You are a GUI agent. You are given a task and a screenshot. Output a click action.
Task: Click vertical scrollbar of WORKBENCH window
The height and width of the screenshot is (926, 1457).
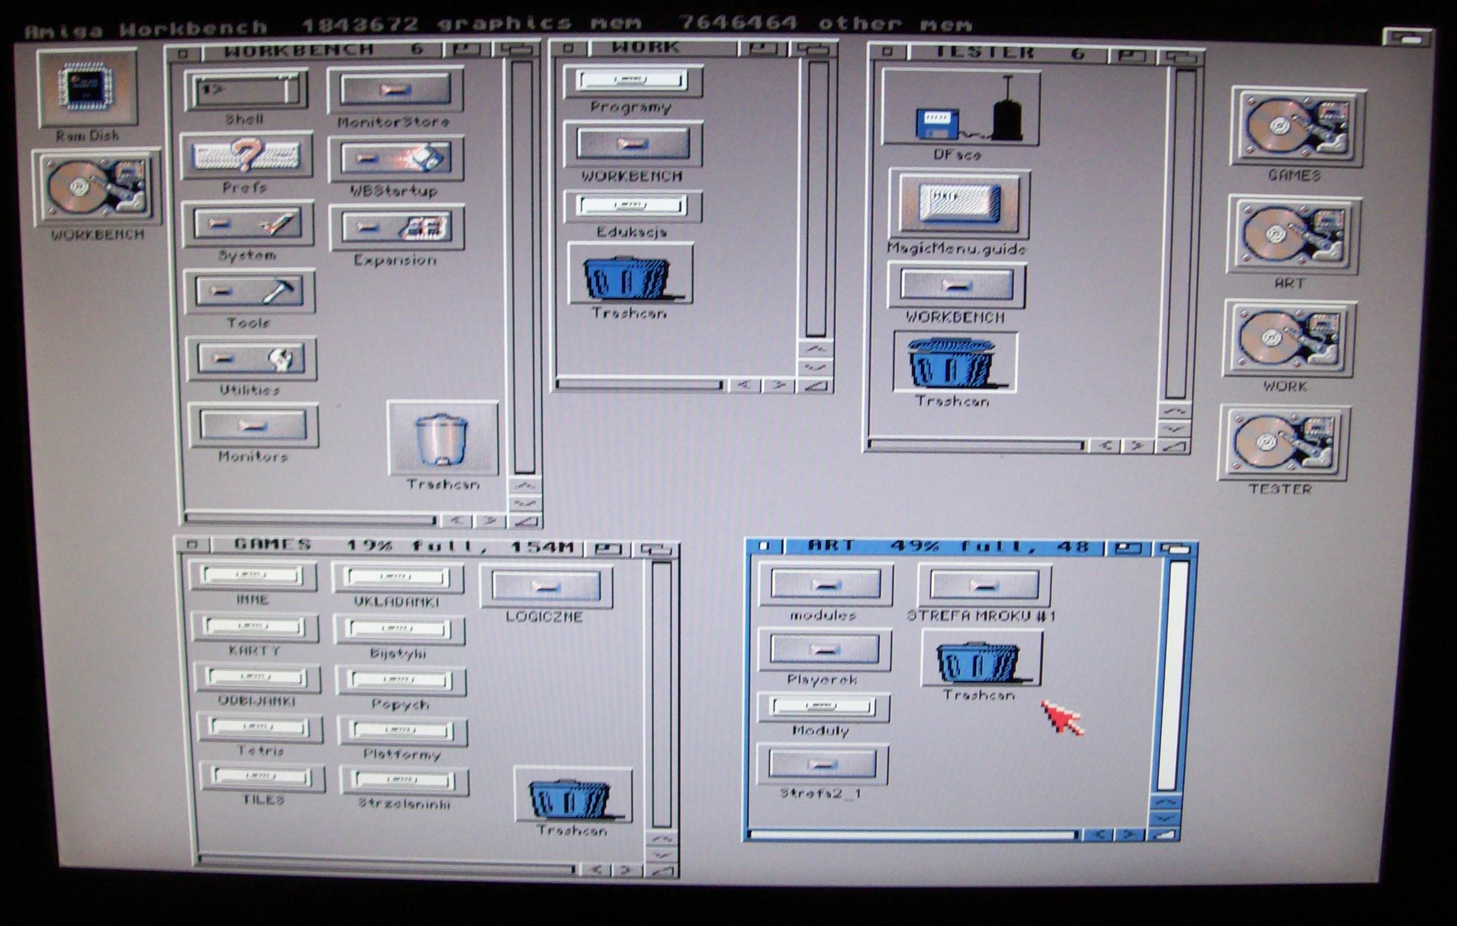pos(524,267)
